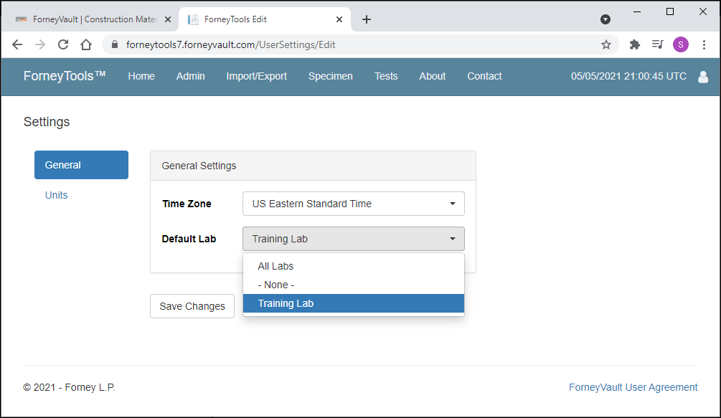Bookmark this page with the star icon
The height and width of the screenshot is (418, 721).
pos(606,44)
